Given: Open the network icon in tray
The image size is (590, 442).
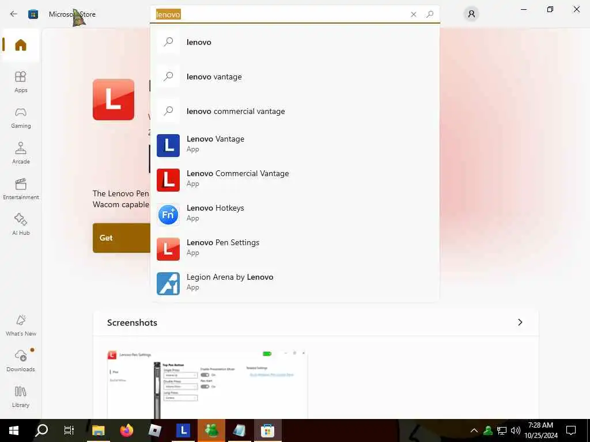Looking at the screenshot, I should point(502,430).
